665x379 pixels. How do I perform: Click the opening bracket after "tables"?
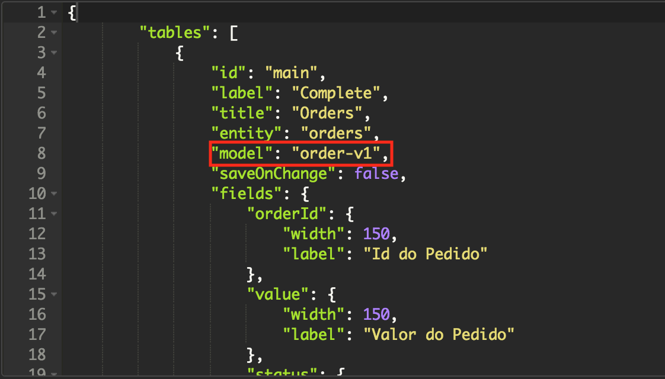tap(234, 33)
